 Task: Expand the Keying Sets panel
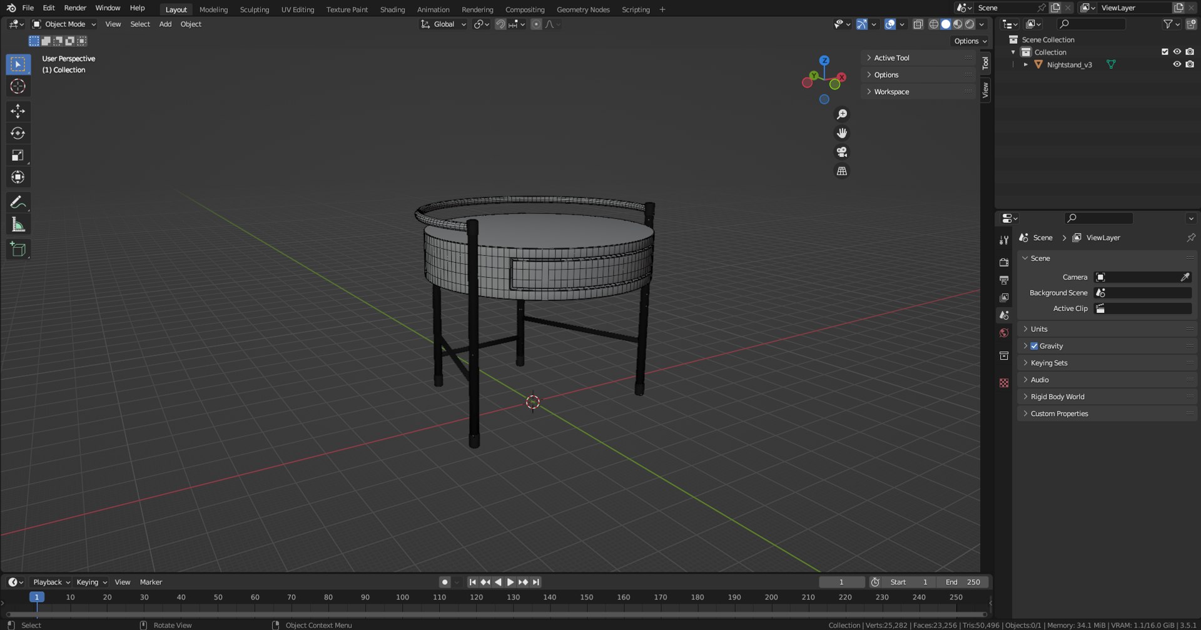[x=1107, y=363]
